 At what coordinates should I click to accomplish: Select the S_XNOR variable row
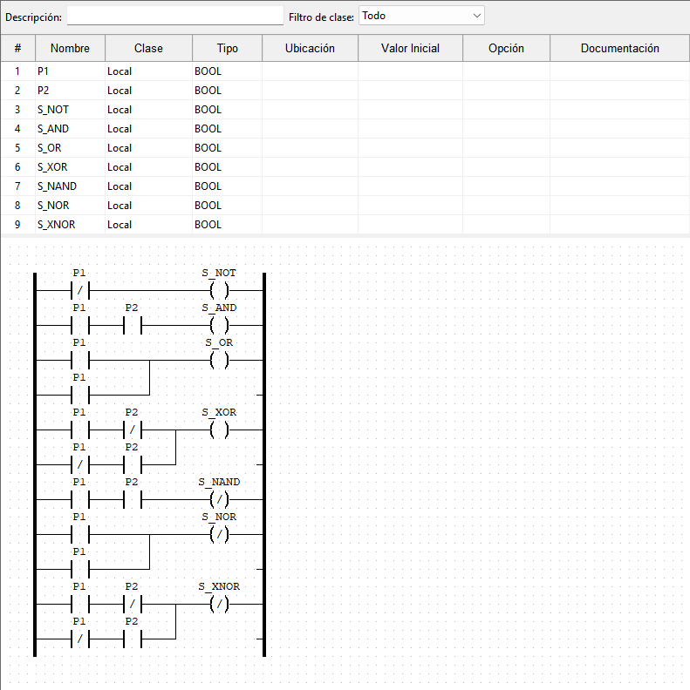[345, 225]
